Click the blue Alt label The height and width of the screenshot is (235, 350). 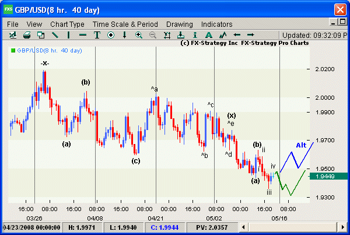301,145
